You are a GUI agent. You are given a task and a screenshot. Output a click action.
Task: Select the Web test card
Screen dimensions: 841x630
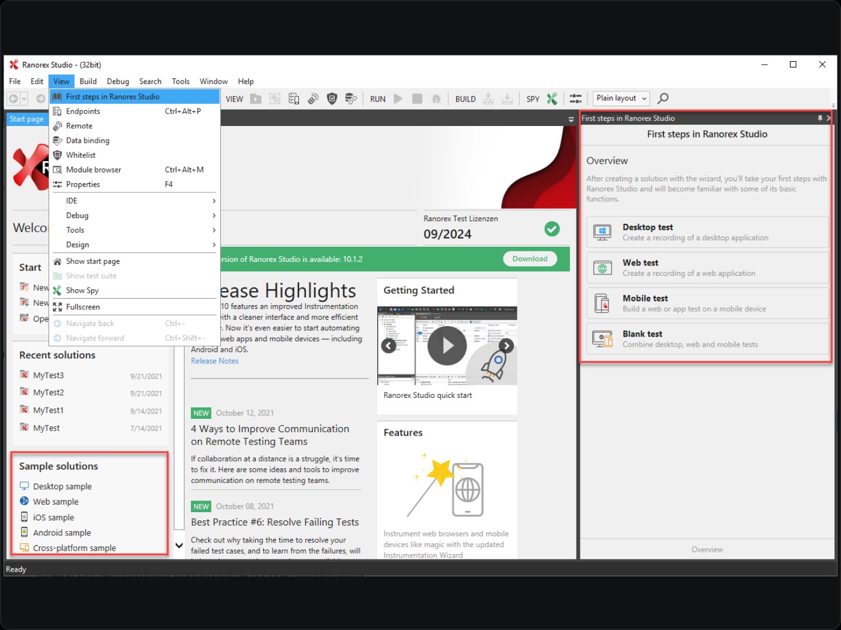(x=707, y=268)
